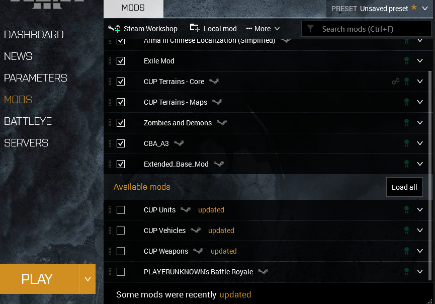Click green badge icon on PLAYERUNKNOWN's Battle Royale row
This screenshot has width=435, height=304.
[x=406, y=272]
